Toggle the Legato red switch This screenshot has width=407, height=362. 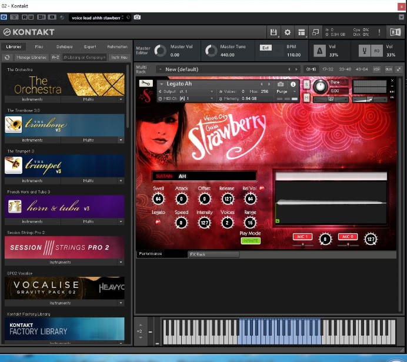pos(158,222)
